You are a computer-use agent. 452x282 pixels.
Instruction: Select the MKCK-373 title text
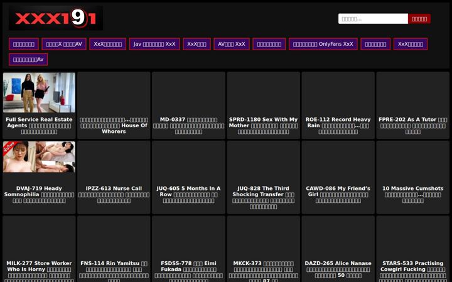[264, 272]
